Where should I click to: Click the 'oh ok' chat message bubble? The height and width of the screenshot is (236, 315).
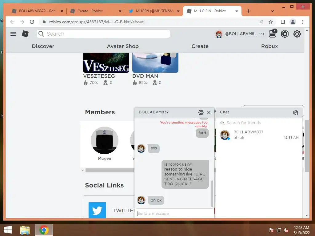point(156,200)
